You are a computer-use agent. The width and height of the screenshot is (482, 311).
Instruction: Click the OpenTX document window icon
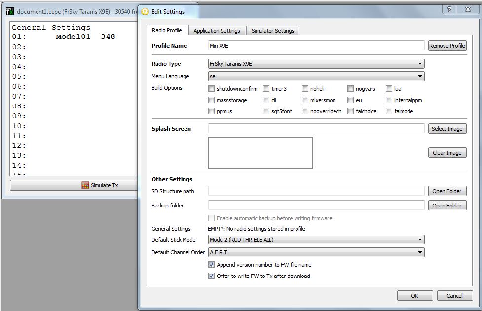[x=9, y=11]
